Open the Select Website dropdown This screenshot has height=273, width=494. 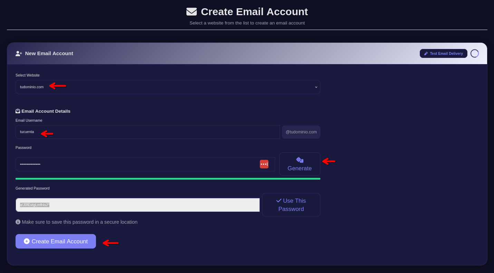pos(168,87)
